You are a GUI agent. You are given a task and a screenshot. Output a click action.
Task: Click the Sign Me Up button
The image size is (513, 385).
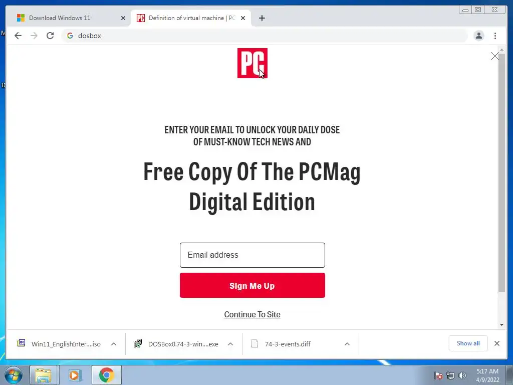click(x=252, y=285)
